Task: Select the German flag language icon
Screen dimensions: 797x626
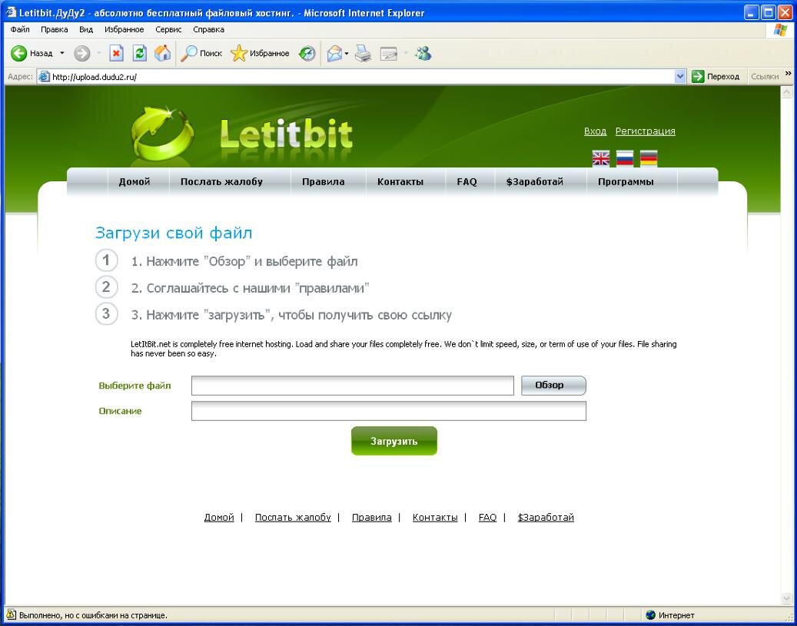Action: tap(649, 158)
